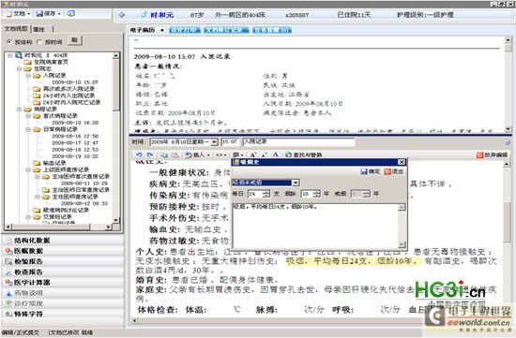516x338 pixels.
Task: Click the 放弃编辑 discard editing icon
Action: 492,154
